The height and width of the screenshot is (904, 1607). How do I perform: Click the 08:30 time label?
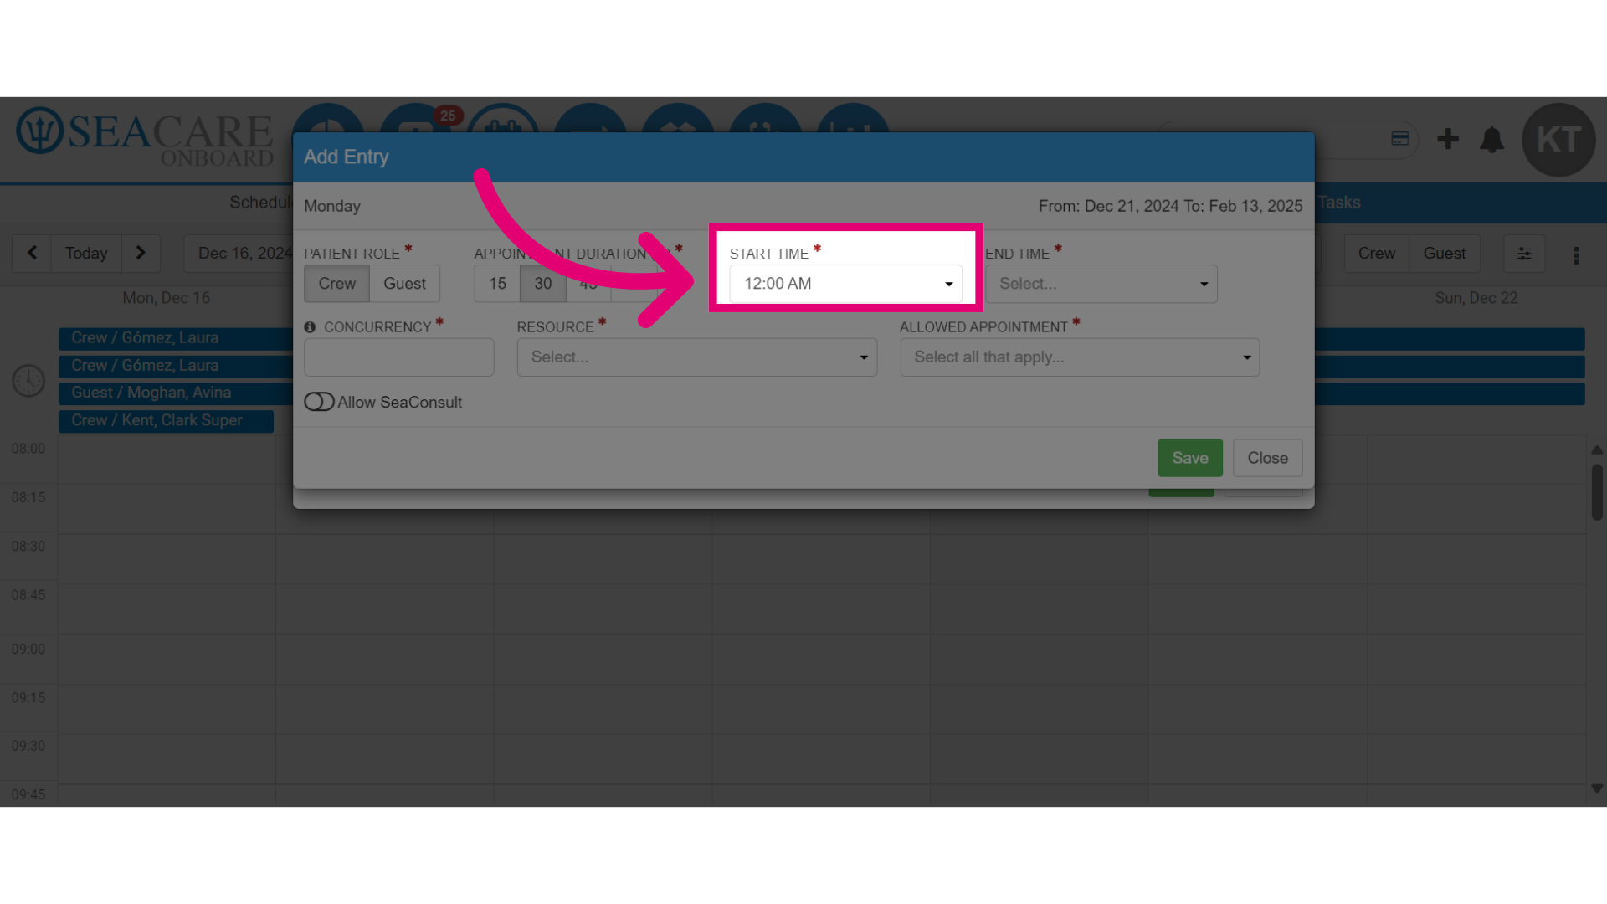point(28,547)
